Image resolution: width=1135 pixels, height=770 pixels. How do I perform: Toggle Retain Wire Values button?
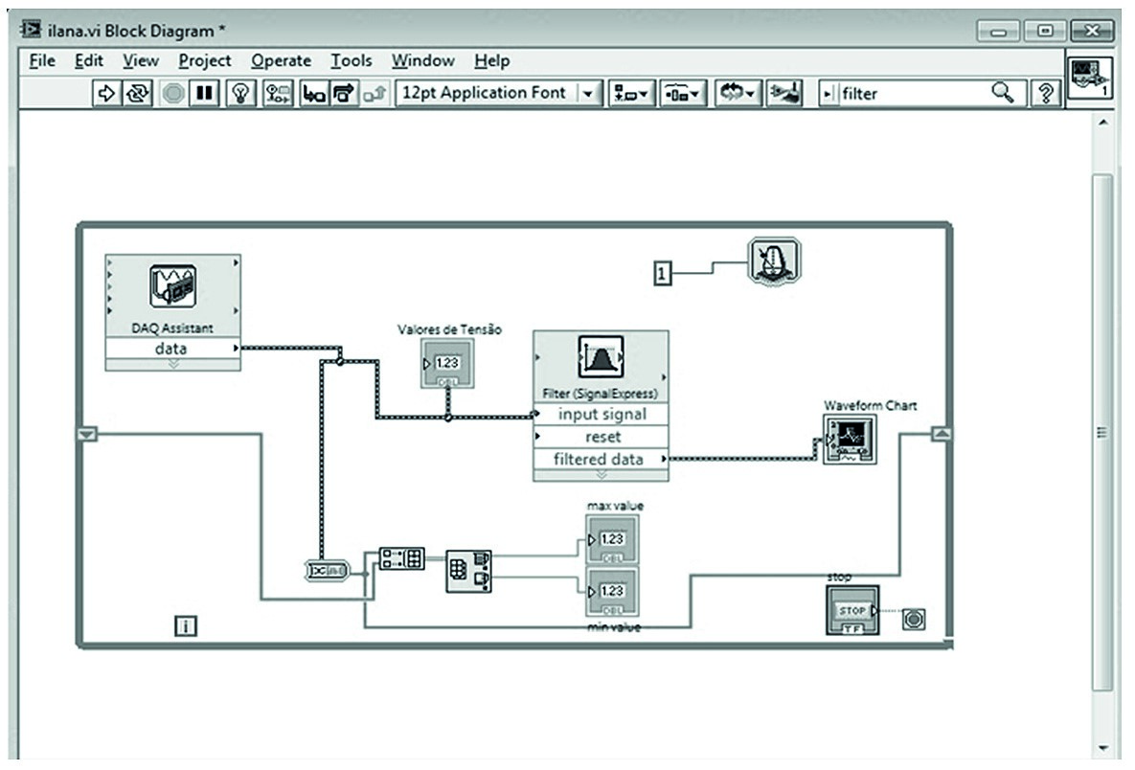click(x=278, y=94)
